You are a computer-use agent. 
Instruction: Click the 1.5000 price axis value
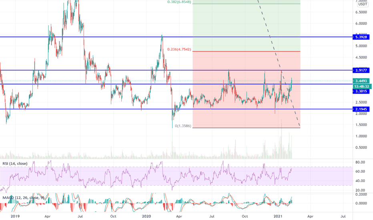click(361, 125)
